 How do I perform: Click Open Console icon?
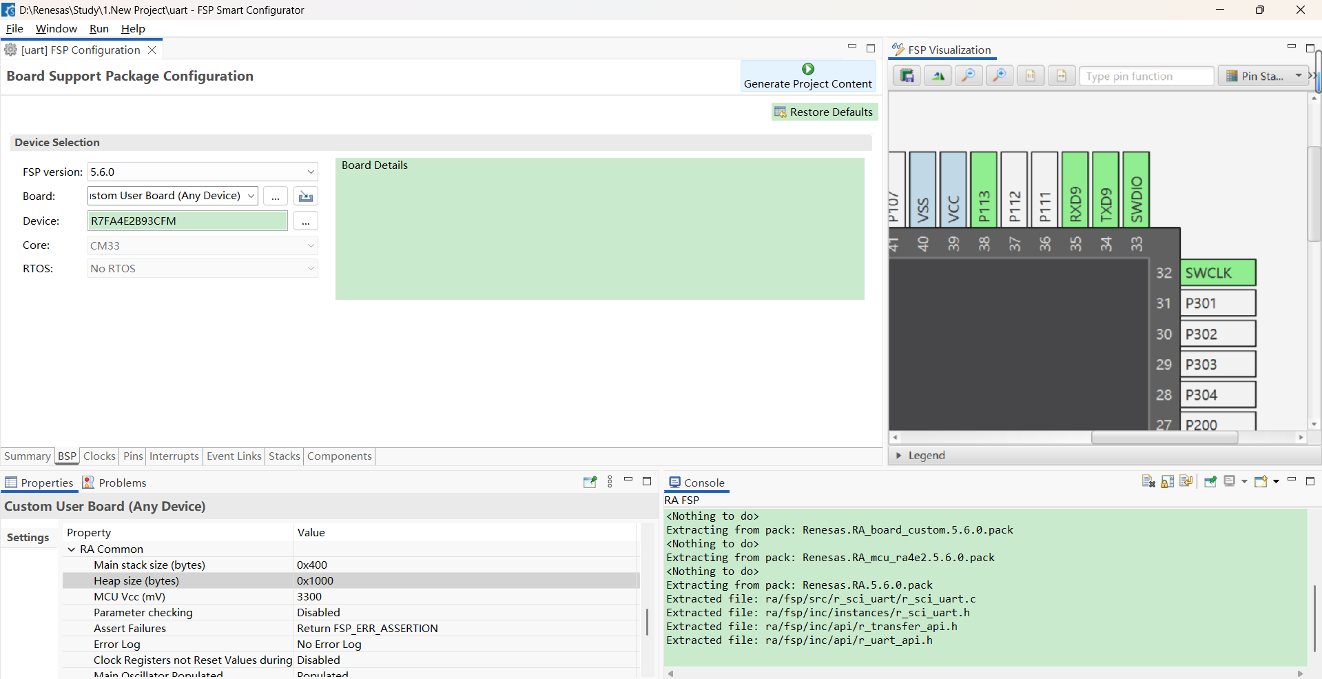[1261, 481]
